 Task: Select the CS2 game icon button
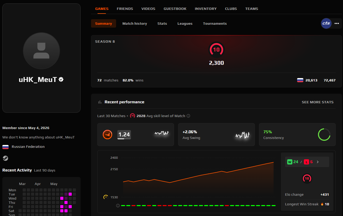(326, 23)
